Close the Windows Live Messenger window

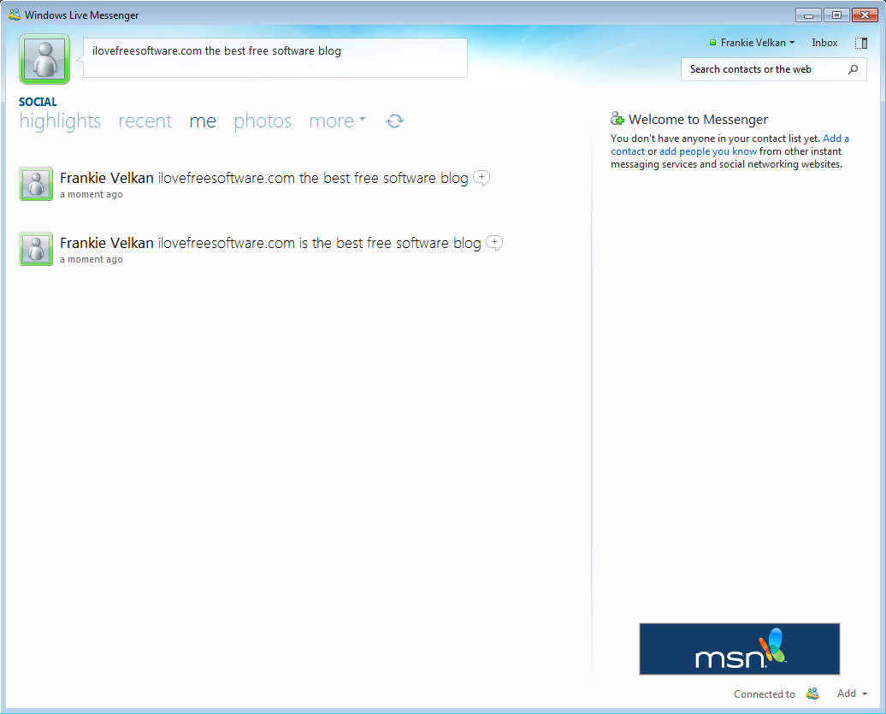coord(865,15)
